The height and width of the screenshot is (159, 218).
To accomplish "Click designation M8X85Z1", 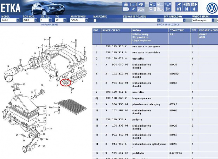I will [174, 74].
